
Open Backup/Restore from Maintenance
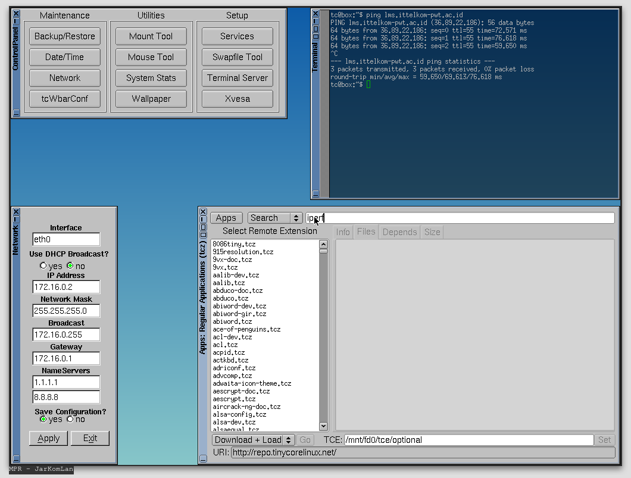[x=64, y=36]
